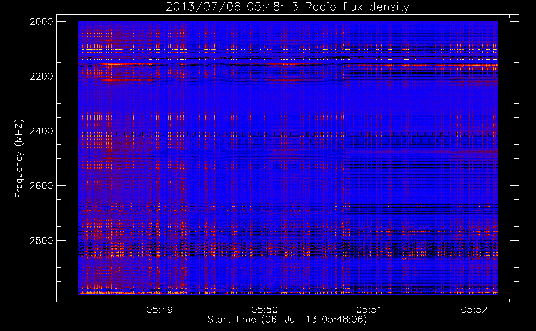Click the 05:49 time axis label
536x331 pixels.
click(x=160, y=310)
